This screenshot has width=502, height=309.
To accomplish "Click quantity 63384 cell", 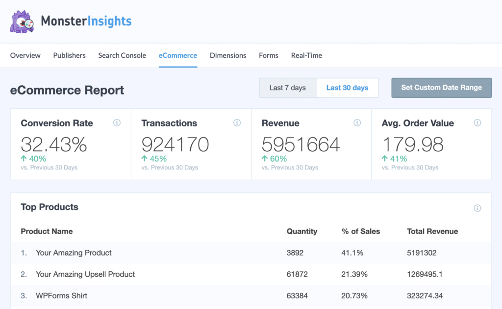I will [x=297, y=296].
